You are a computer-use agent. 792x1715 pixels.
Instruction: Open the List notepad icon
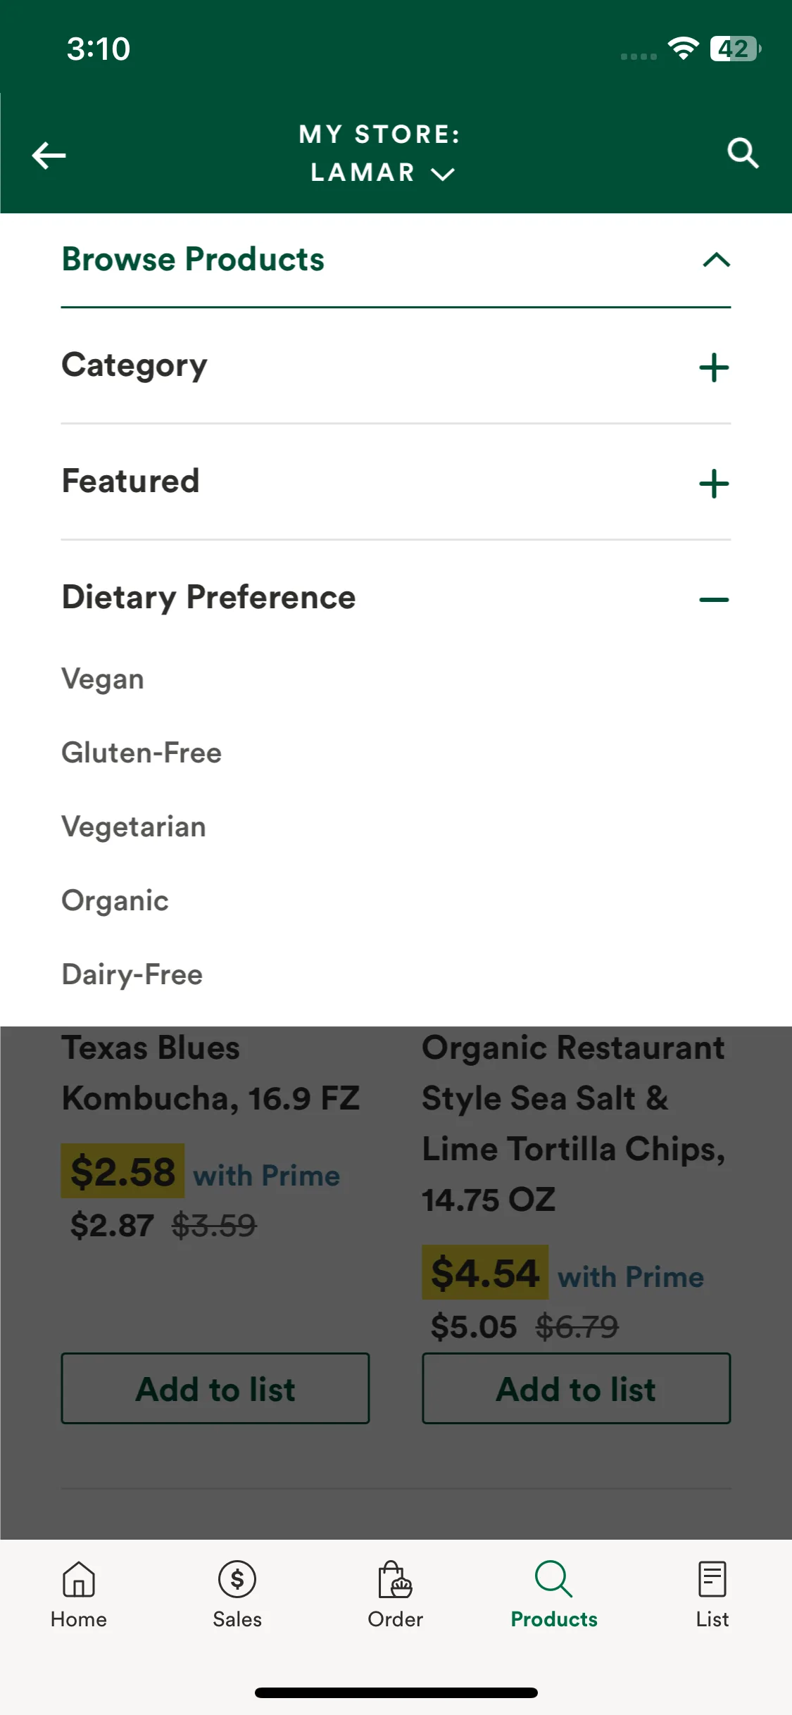(x=712, y=1578)
